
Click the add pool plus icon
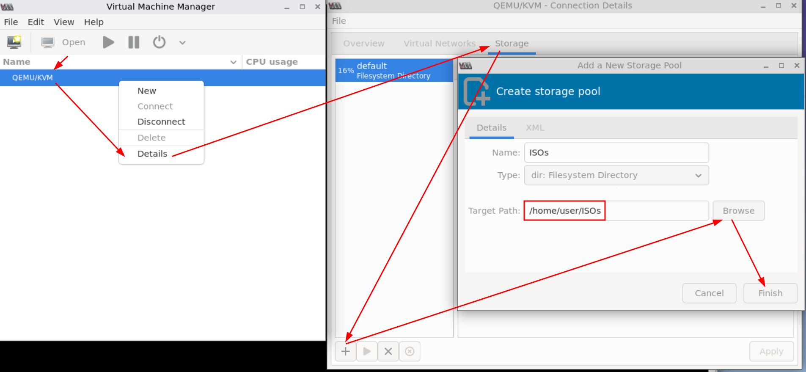click(346, 351)
